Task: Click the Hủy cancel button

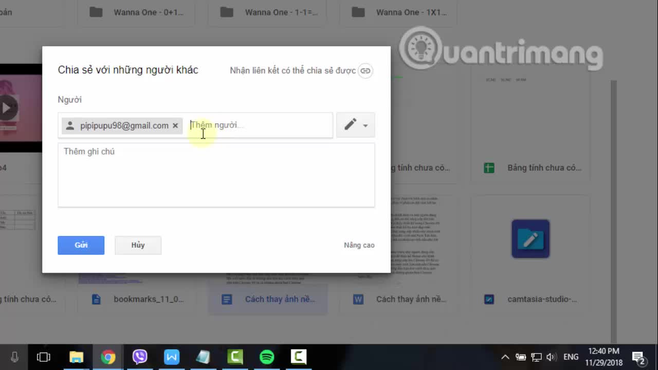Action: coord(138,245)
